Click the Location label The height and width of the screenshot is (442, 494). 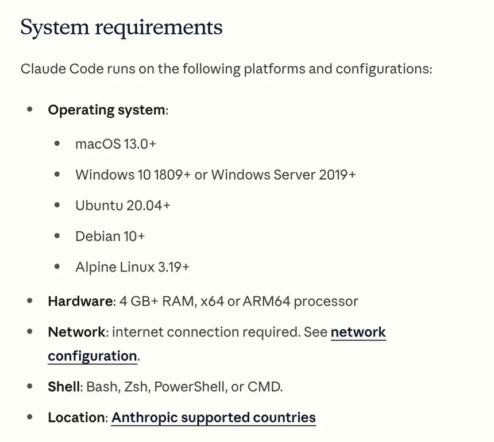[x=76, y=417]
